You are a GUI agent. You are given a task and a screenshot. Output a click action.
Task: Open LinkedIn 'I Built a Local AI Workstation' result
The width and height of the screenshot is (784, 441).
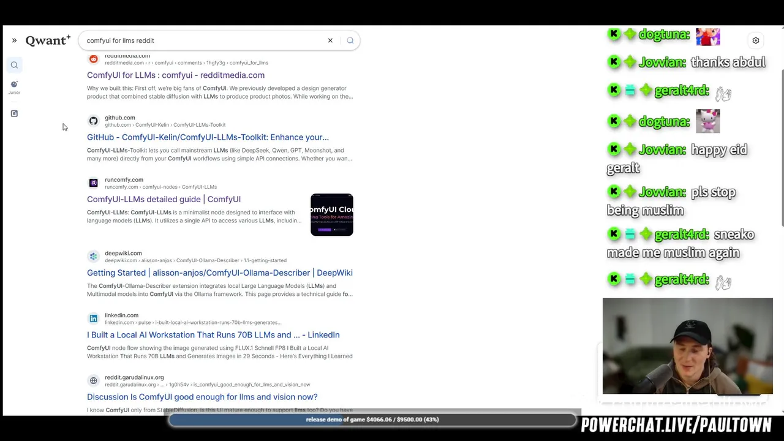[213, 335]
